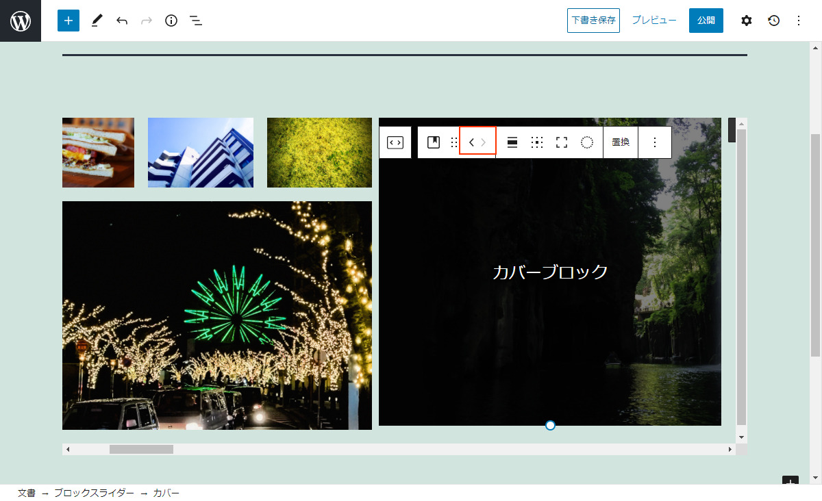
Task: Click the slider horizontal scrollbar thumb
Action: click(x=141, y=449)
